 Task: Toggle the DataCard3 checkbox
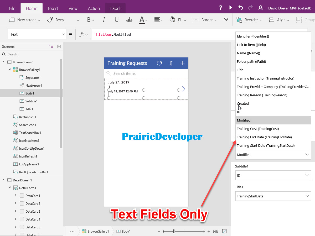(x=22, y=211)
